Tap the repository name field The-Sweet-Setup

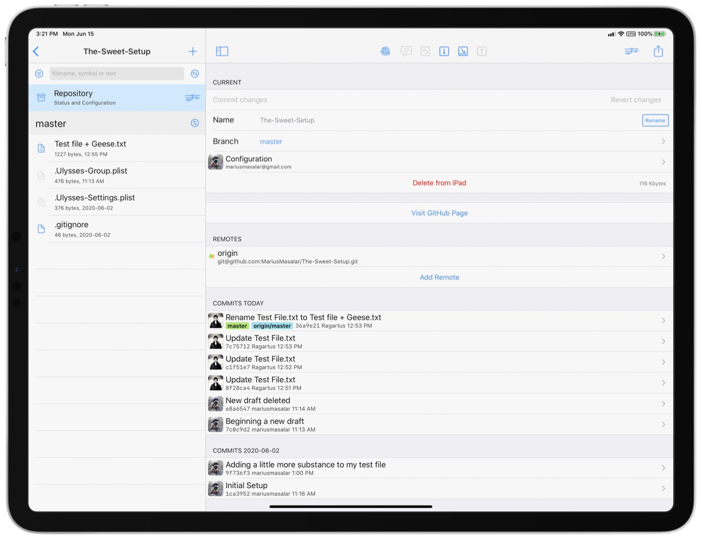click(x=287, y=120)
